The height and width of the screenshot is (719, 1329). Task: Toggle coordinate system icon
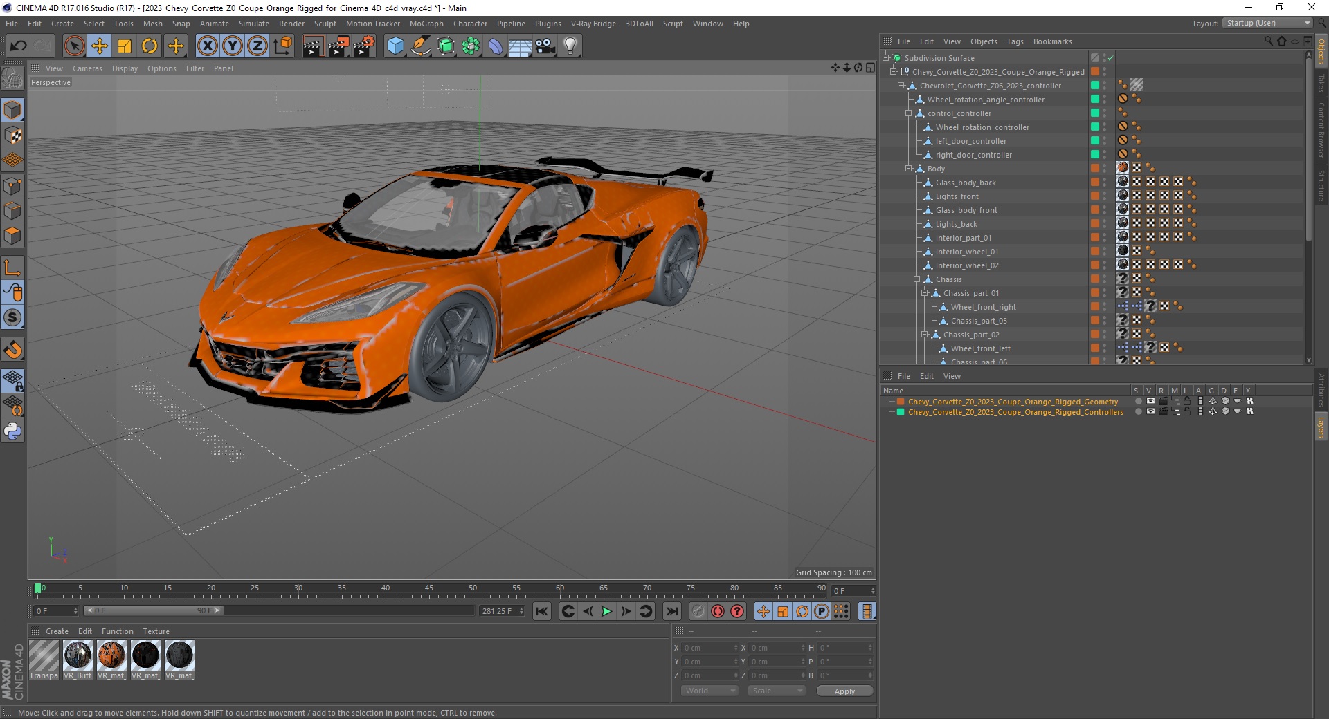click(283, 46)
